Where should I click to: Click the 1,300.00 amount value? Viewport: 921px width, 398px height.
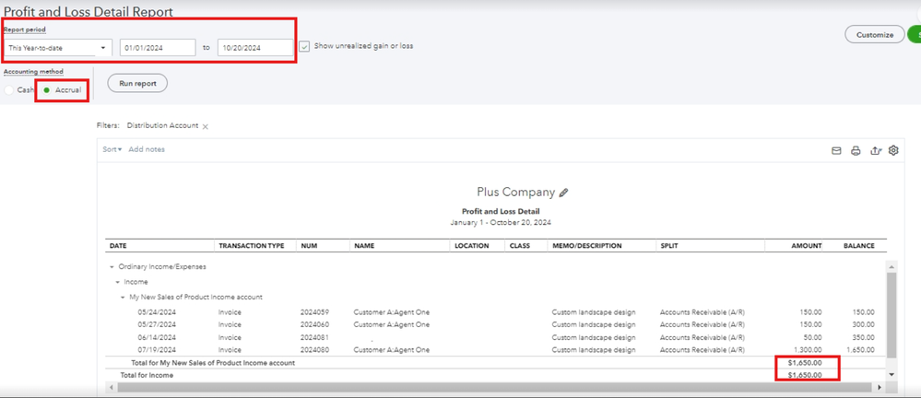809,350
